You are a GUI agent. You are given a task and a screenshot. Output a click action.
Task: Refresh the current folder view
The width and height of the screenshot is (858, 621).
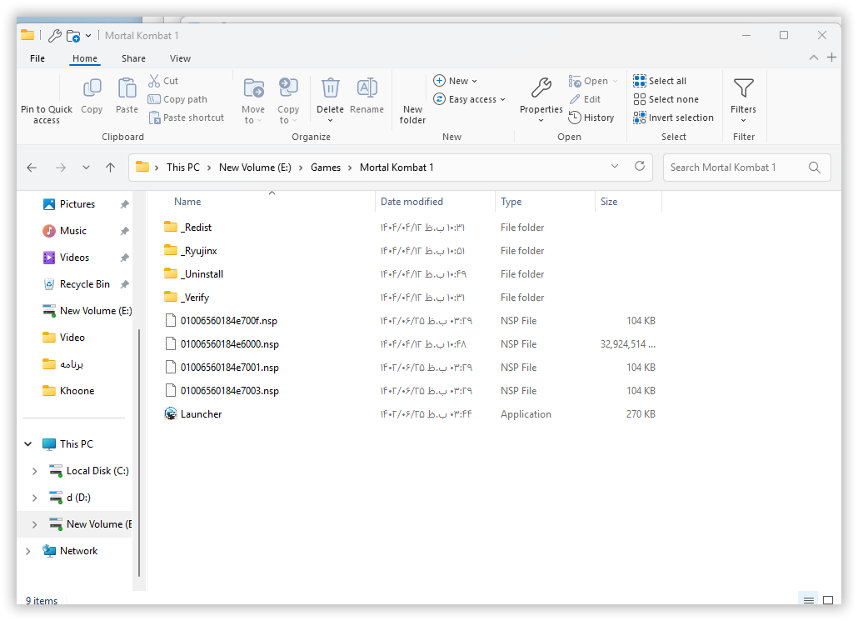[639, 167]
